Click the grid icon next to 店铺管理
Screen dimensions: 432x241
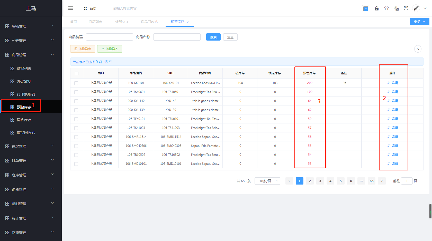[7, 26]
